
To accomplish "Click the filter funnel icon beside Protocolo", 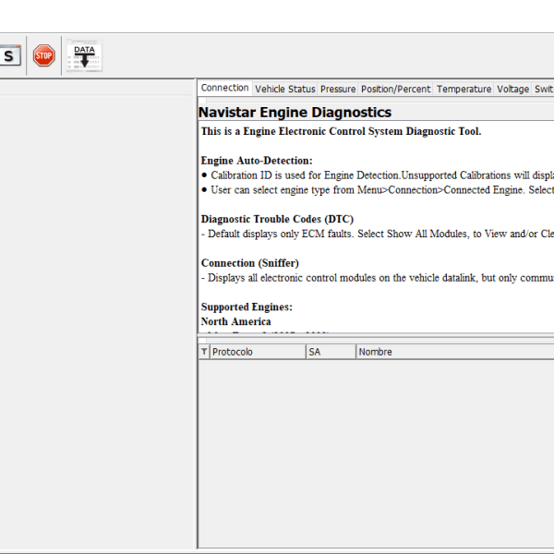I will tap(204, 352).
